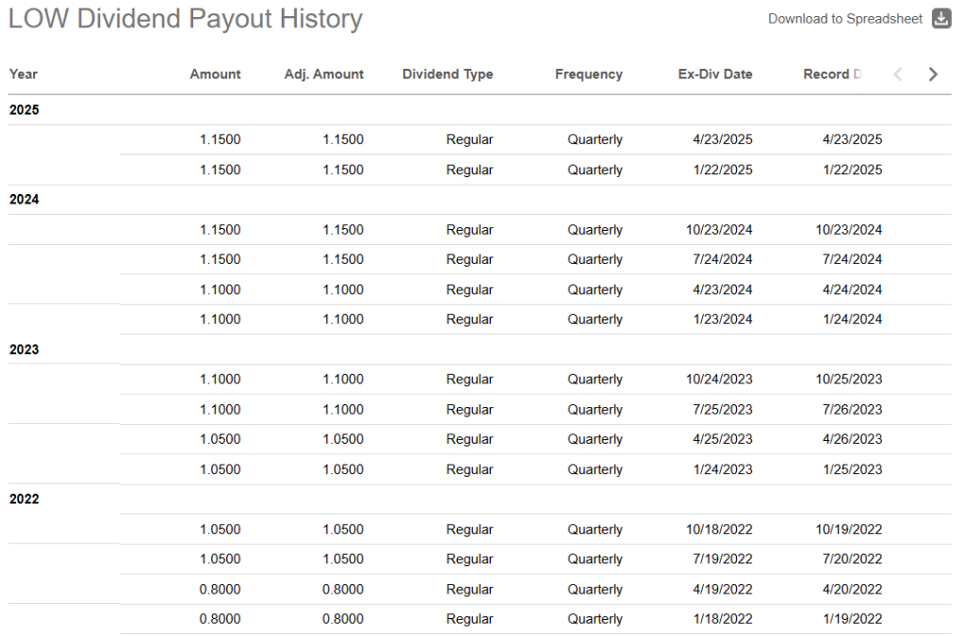Click ex-div date 10/24/2023

[719, 380]
